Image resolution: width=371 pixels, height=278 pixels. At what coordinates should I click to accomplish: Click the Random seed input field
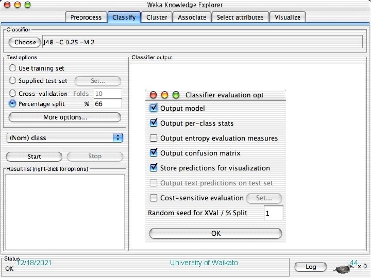pos(274,213)
